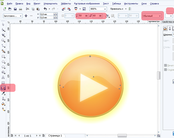Viewport: 174px width, 138px height.
Task: Go to next page button
Action: [37, 135]
